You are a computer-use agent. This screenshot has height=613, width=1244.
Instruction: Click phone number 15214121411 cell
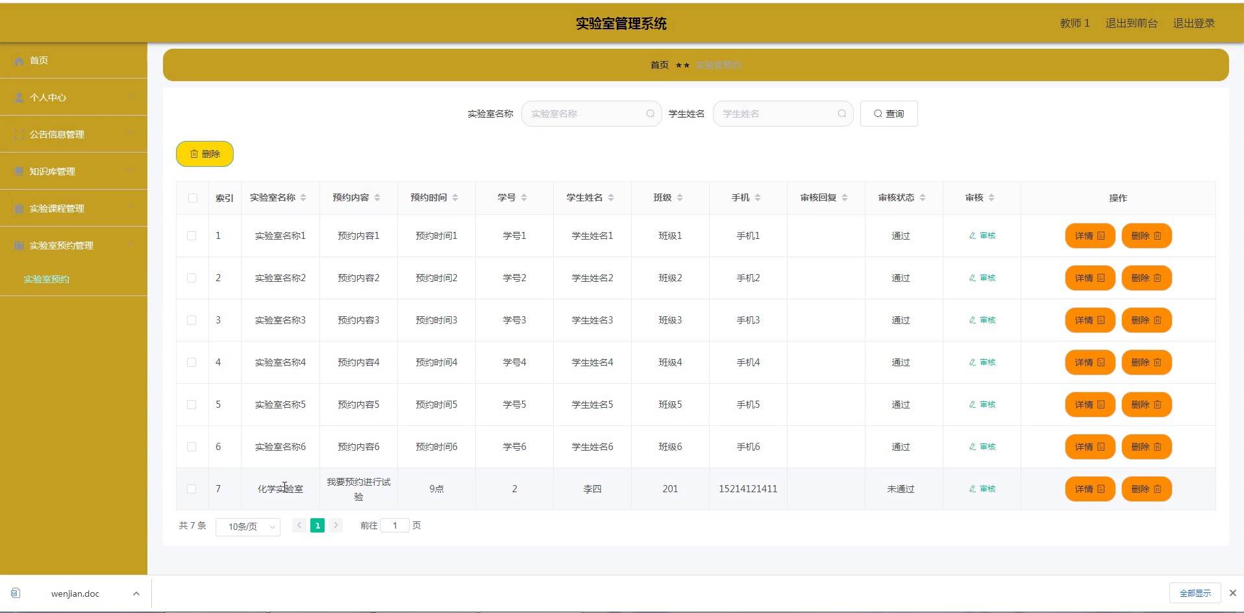pyautogui.click(x=748, y=489)
